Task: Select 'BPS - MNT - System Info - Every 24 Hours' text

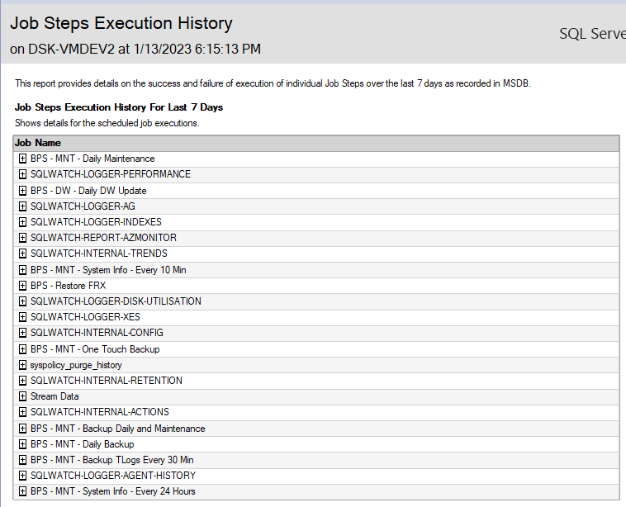Action: tap(113, 491)
